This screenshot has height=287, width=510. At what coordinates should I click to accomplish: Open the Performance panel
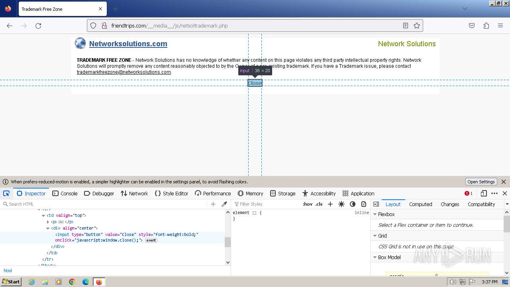point(213,193)
